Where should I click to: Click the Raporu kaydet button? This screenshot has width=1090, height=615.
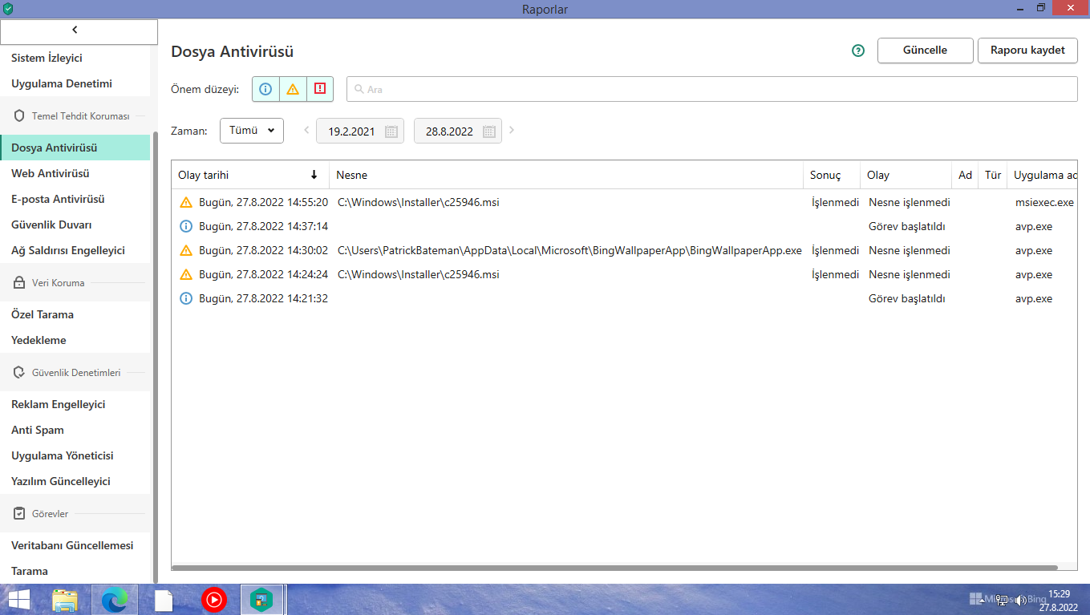click(x=1028, y=51)
